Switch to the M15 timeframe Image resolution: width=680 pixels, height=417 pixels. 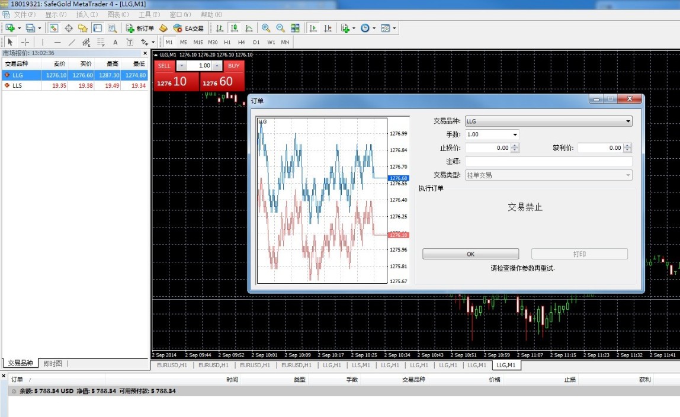[x=198, y=42]
